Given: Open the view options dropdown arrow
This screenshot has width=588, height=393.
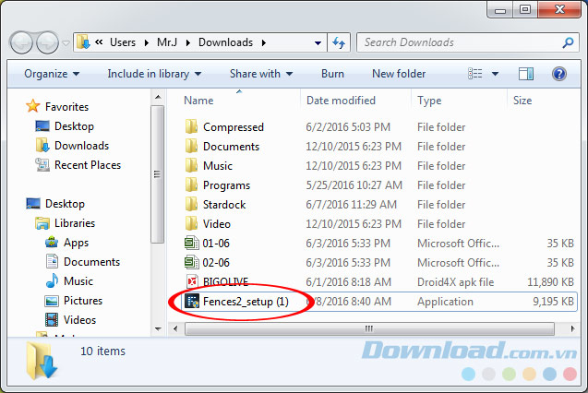Looking at the screenshot, I should point(495,74).
